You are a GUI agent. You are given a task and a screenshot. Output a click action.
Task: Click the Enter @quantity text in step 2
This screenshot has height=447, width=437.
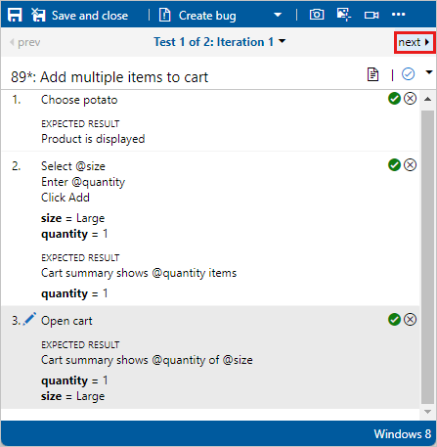83,182
